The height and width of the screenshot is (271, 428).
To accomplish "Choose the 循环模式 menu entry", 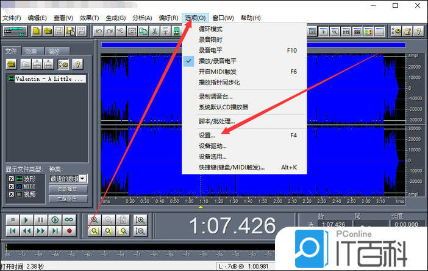I will (244, 29).
